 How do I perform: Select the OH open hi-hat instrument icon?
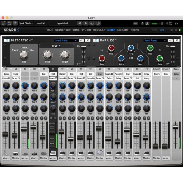(x=34, y=153)
